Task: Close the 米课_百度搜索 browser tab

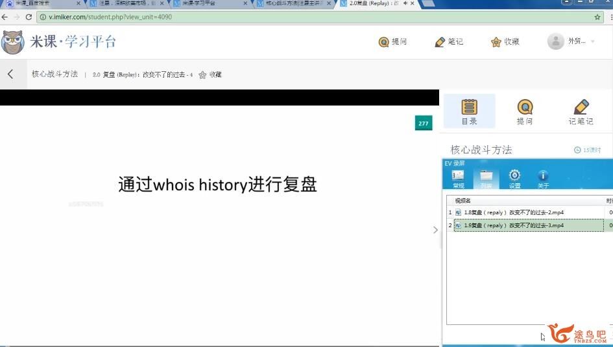Action: coord(78,3)
